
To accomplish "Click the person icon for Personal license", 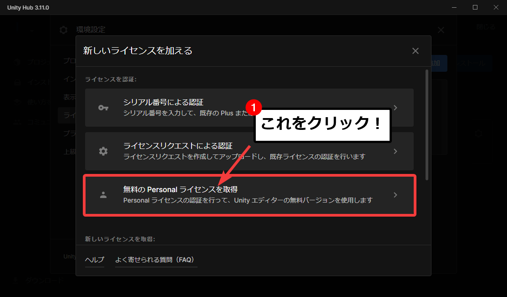I will coord(103,195).
